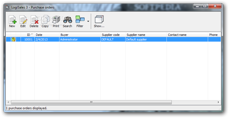Delete the selected purchase order
Image resolution: width=229 pixels, height=118 pixels.
pyautogui.click(x=34, y=22)
